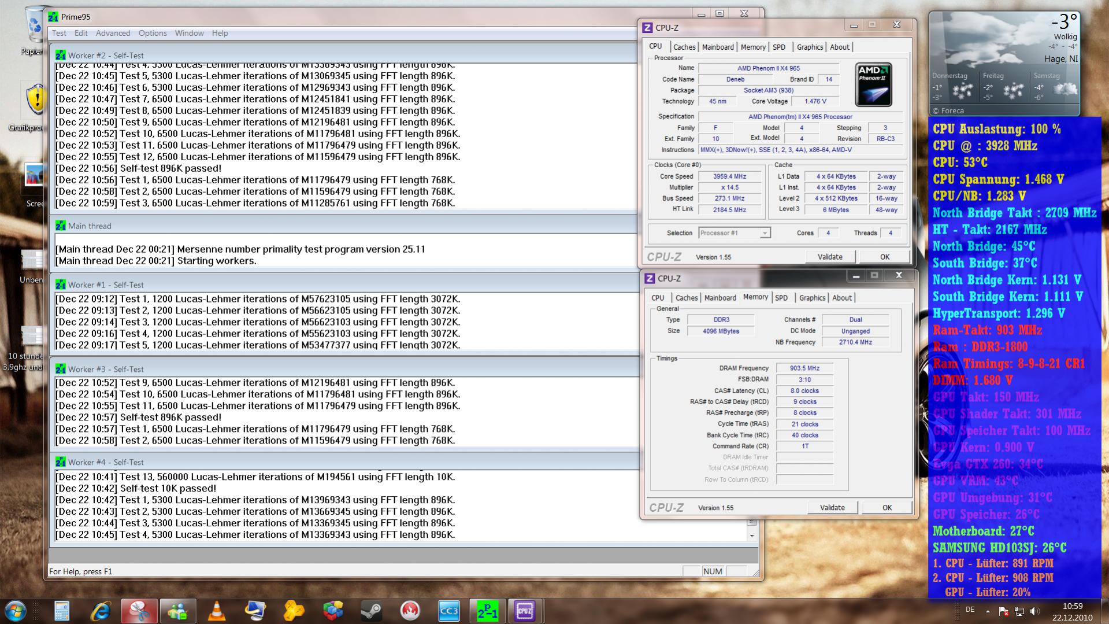
Task: Switch to Prime95 via its taskbar button
Action: tap(488, 611)
